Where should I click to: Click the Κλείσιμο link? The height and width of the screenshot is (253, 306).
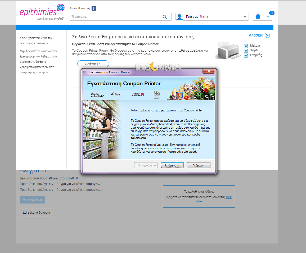point(256,35)
